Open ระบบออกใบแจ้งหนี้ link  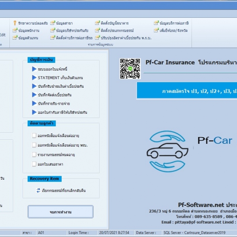(53, 69)
